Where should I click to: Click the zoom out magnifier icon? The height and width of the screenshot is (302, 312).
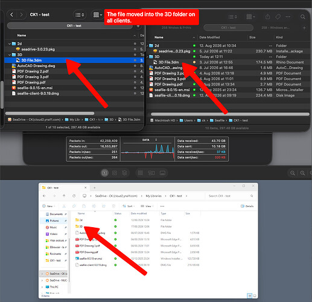[x=293, y=173]
